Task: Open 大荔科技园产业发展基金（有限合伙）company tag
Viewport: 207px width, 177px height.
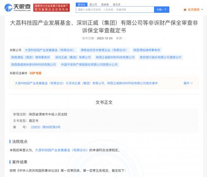Action: 50,50
